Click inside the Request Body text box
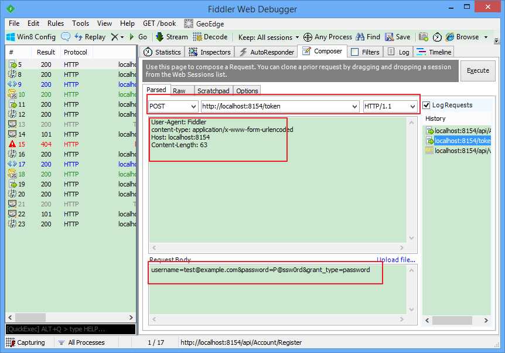505x353 pixels. [x=278, y=289]
